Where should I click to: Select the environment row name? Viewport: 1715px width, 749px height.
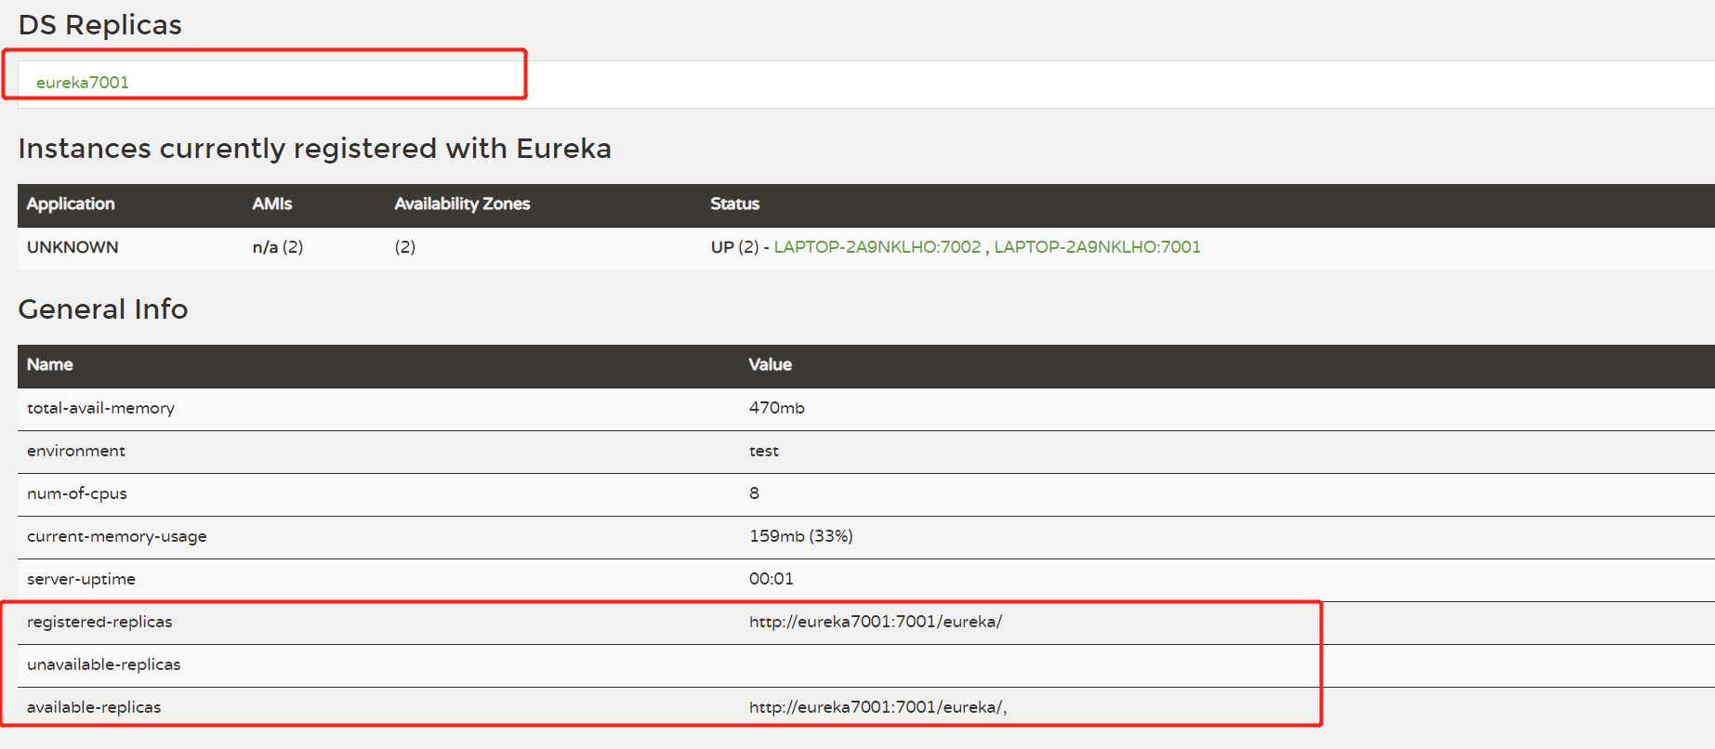click(76, 451)
